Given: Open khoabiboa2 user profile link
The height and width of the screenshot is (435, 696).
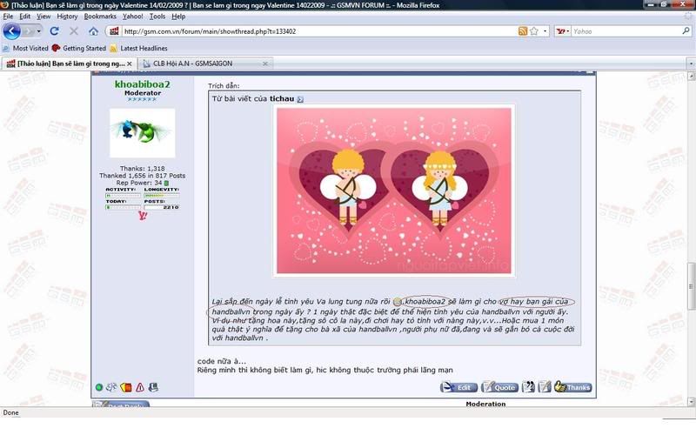Looking at the screenshot, I should coord(142,84).
